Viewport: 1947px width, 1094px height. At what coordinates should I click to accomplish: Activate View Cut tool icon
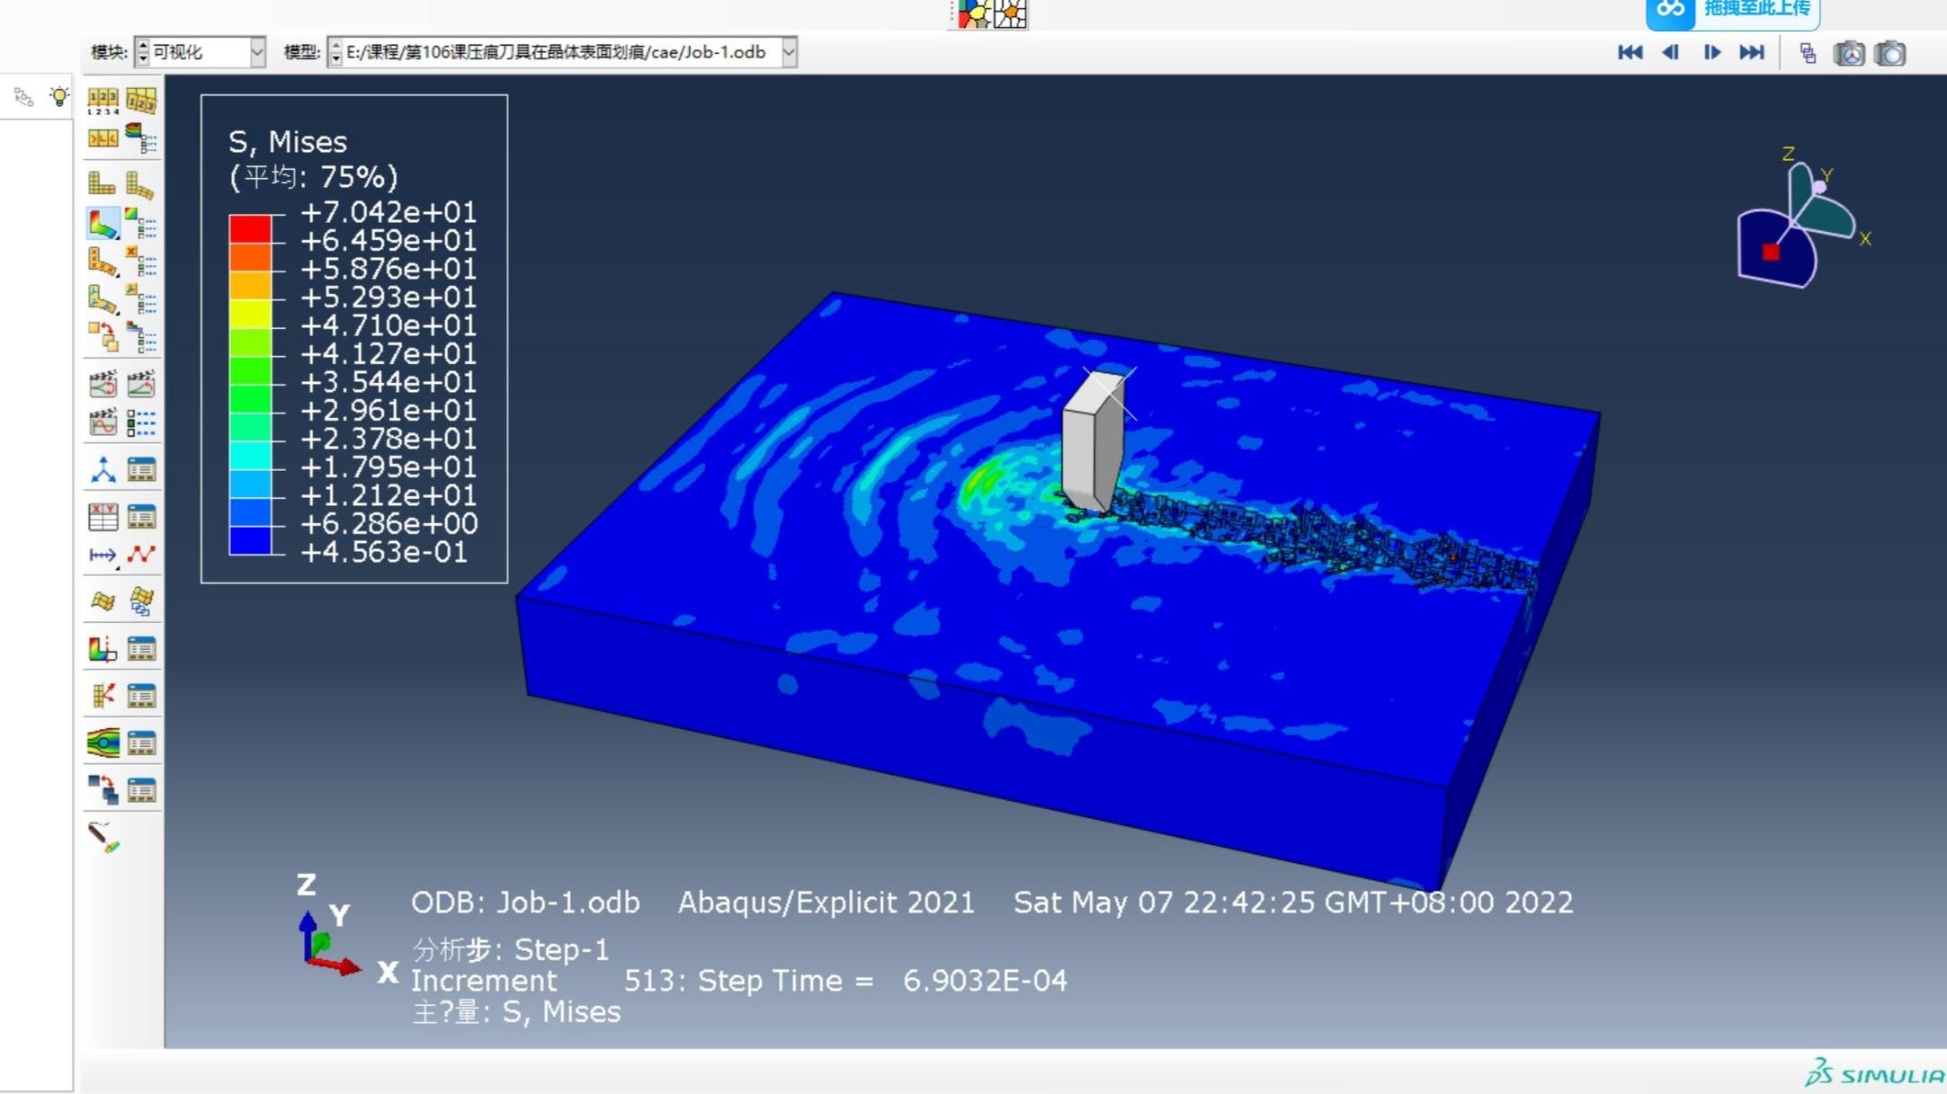pyautogui.click(x=103, y=649)
